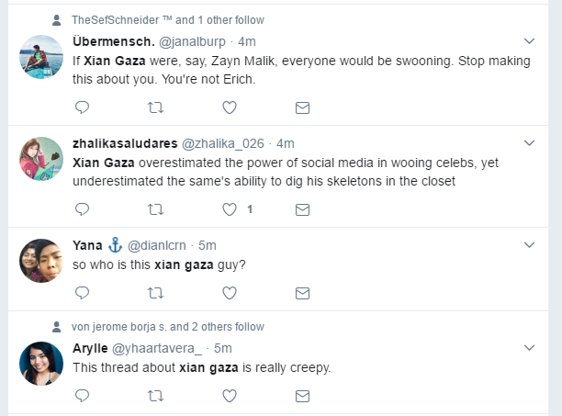
Task: Open the 5m timestamp on Arylle's tweet
Action: 223,348
